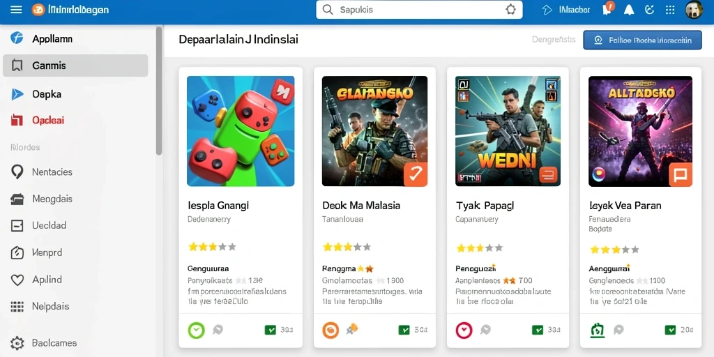Click the blue Folioe button
Screen dimensions: 714x357
(642, 40)
